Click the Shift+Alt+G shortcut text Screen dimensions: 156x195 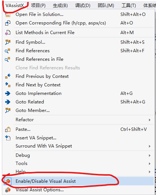[133, 102]
